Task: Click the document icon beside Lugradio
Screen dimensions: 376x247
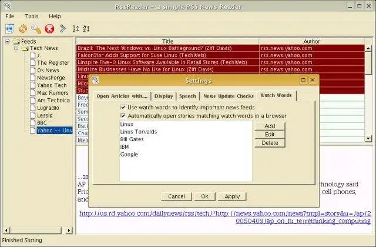Action: (x=33, y=108)
